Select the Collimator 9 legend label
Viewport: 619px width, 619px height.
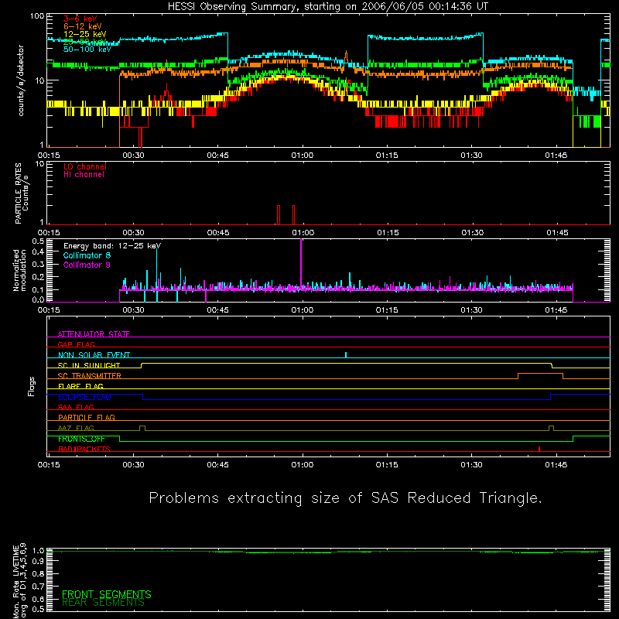coord(87,265)
